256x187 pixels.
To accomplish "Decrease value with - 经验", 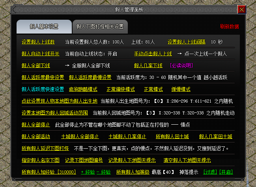I will point(104,172).
